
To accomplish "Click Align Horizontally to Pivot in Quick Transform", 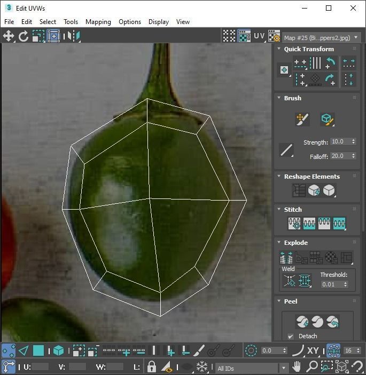I will (300, 63).
